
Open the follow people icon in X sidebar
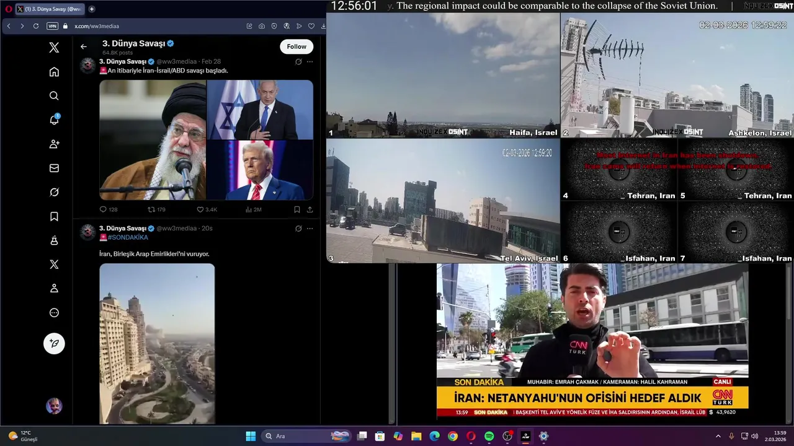click(x=54, y=144)
